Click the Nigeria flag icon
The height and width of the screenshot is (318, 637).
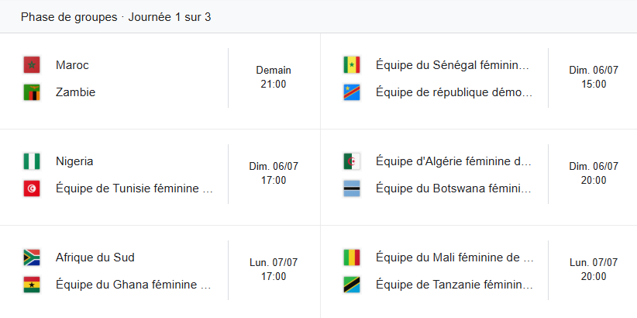coord(32,161)
